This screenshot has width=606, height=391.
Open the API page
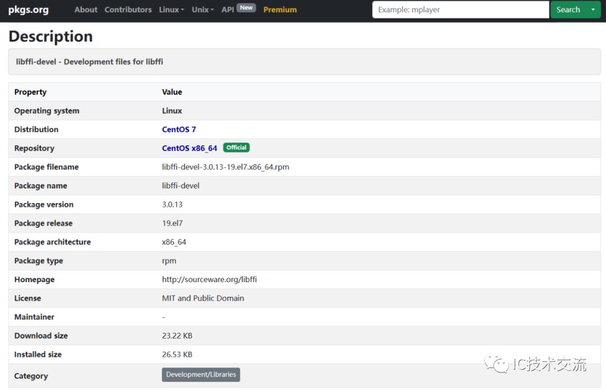228,10
